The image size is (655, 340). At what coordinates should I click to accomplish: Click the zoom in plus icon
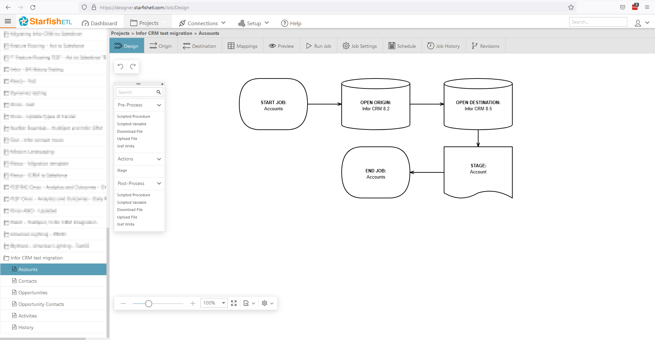[193, 303]
